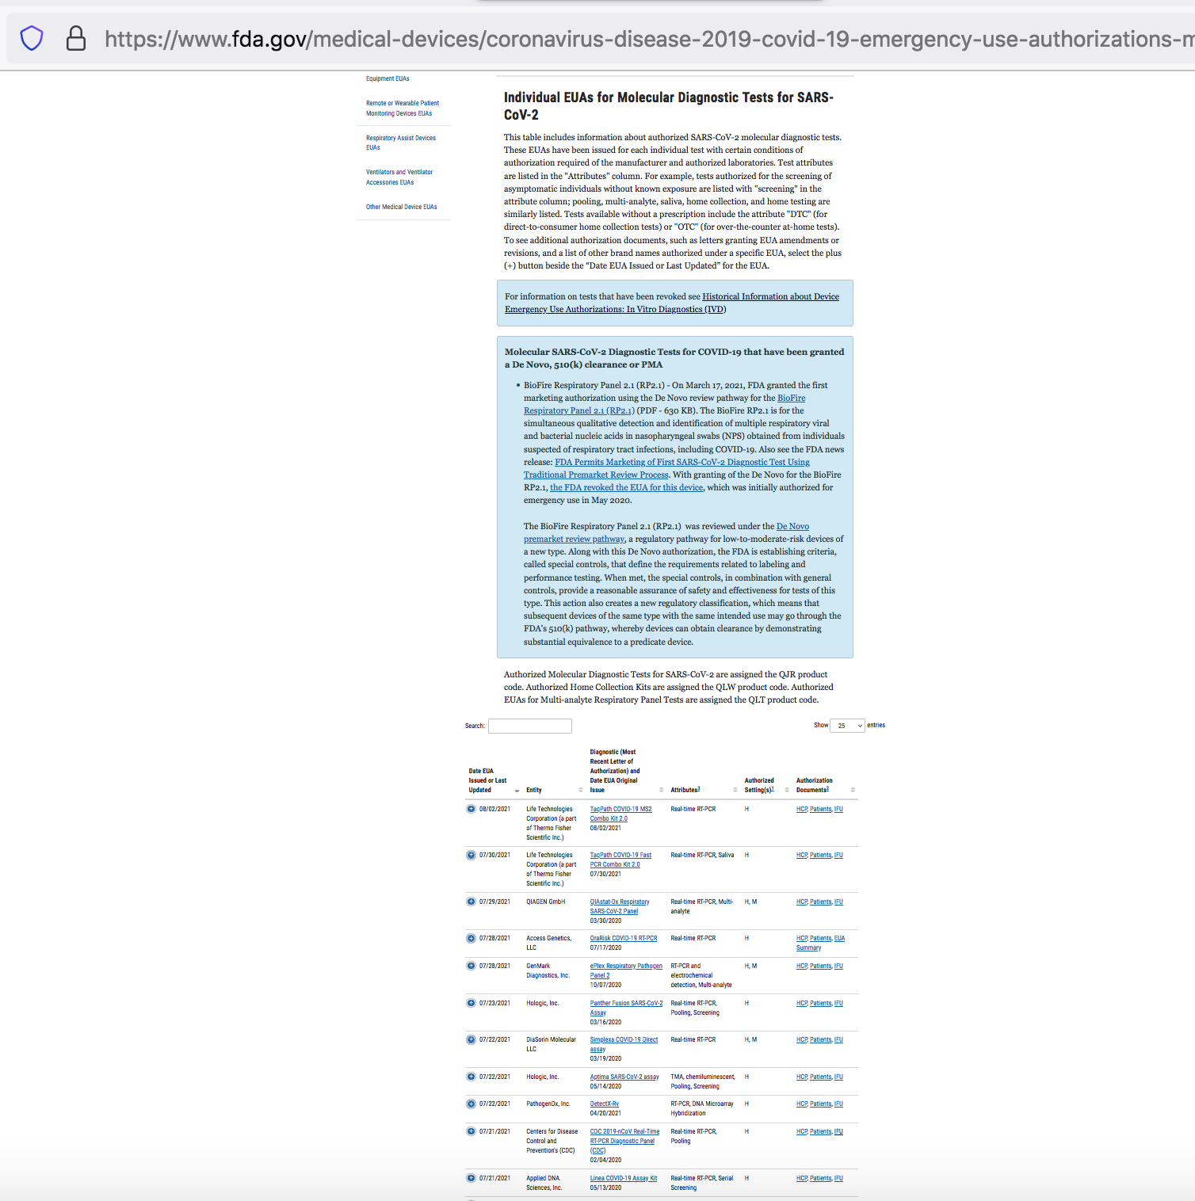The image size is (1195, 1201).
Task: Click the padlock site security icon
Action: (x=76, y=38)
